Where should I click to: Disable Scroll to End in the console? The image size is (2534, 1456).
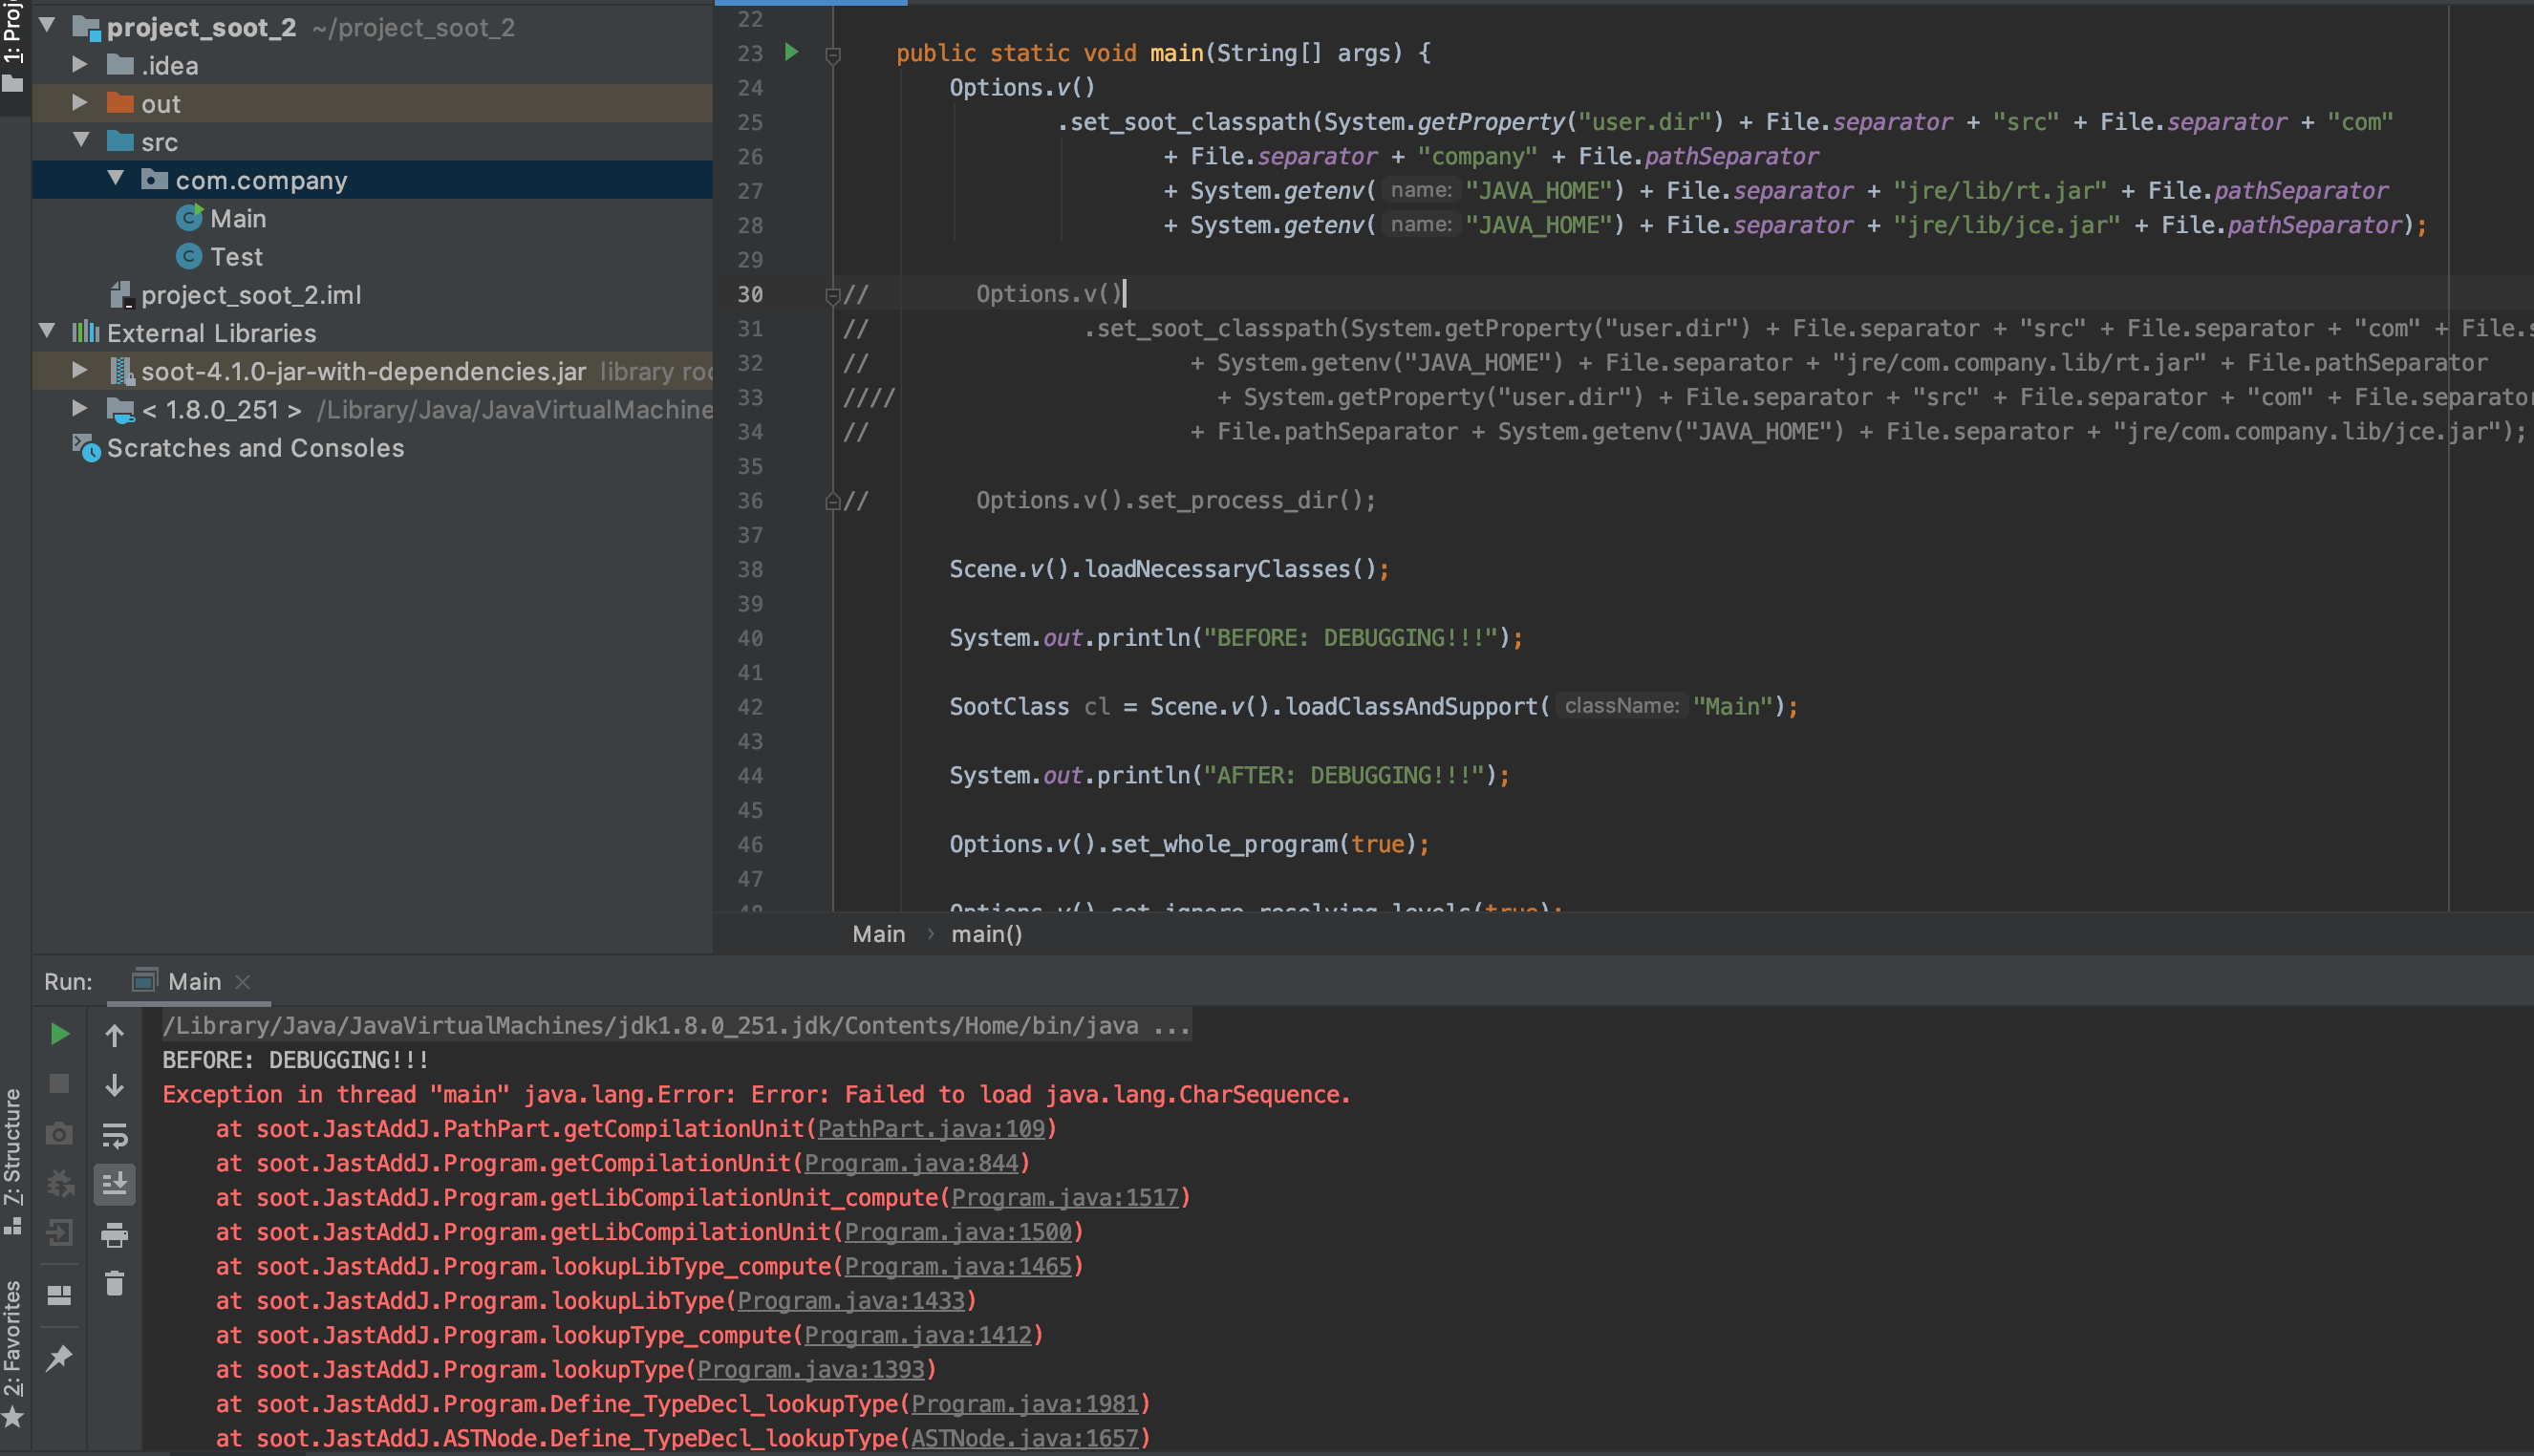(x=115, y=1183)
